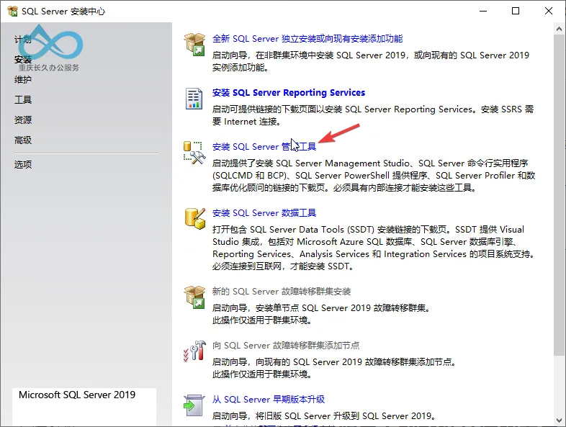Image resolution: width=566 pixels, height=427 pixels.
Task: Click the scrollbar up arrow
Action: [559, 29]
